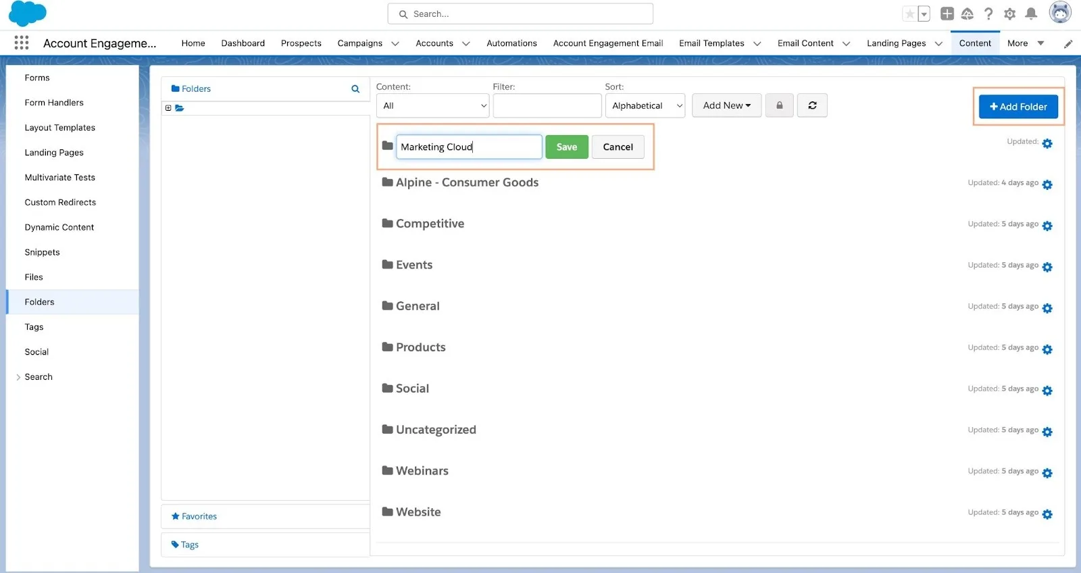
Task: Open the Add New dropdown button
Action: click(x=727, y=105)
